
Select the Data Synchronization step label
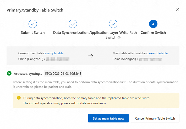(x=71, y=33)
